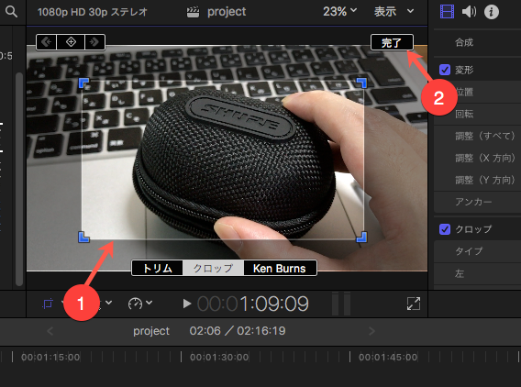Click the top-right crop corner handle
Image resolution: width=521 pixels, height=387 pixels.
point(361,83)
